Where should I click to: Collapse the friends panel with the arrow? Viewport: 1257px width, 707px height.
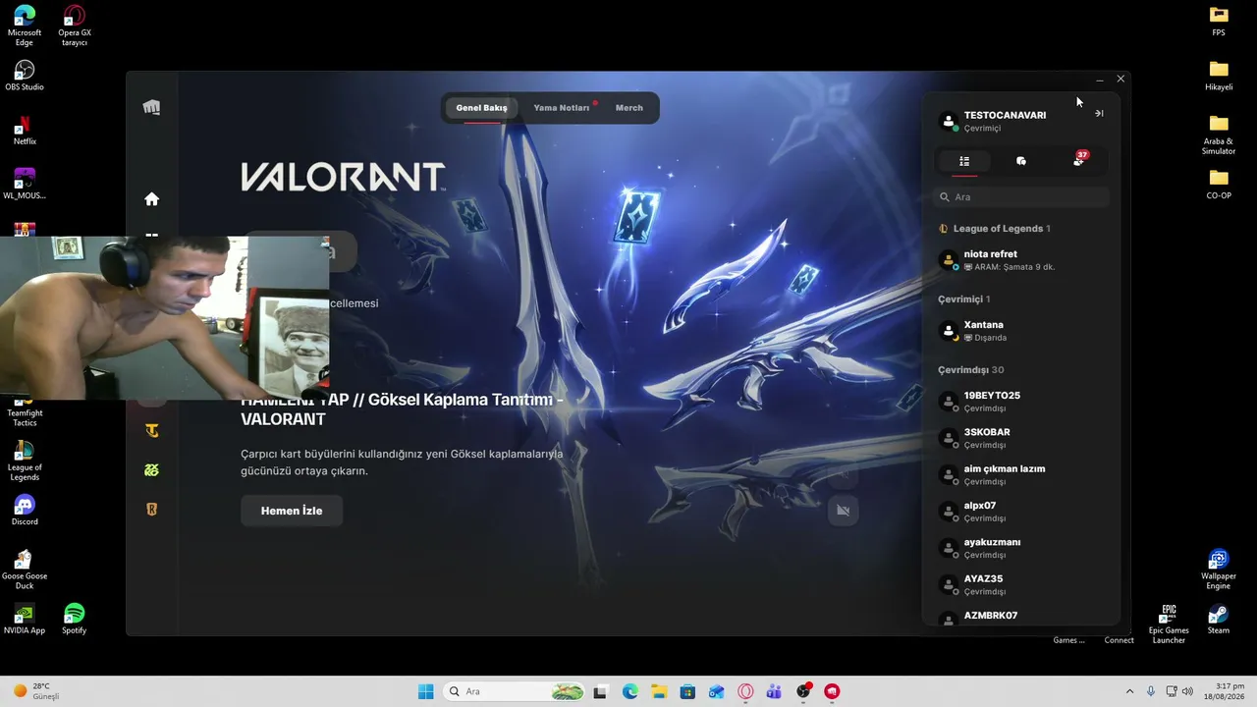tap(1099, 114)
